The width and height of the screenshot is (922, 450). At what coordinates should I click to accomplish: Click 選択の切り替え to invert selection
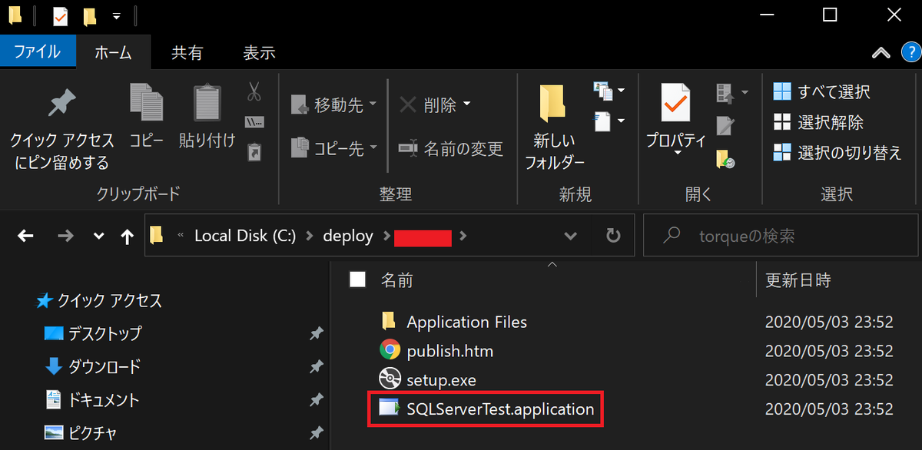pyautogui.click(x=837, y=152)
